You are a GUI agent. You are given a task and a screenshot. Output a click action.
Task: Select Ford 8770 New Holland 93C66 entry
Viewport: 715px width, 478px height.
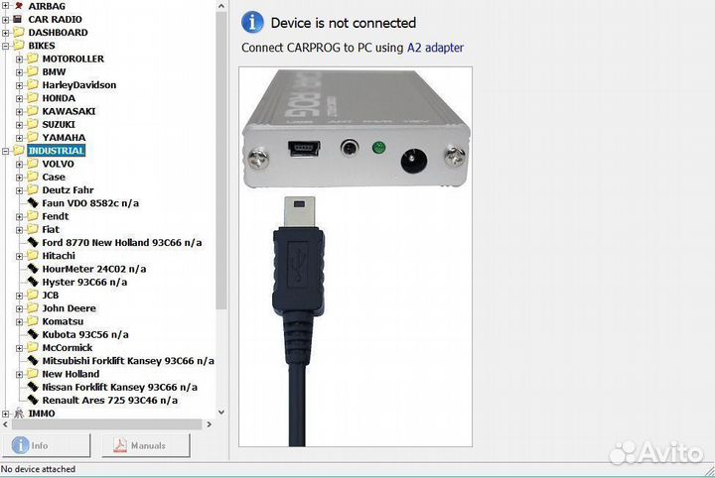click(x=122, y=243)
